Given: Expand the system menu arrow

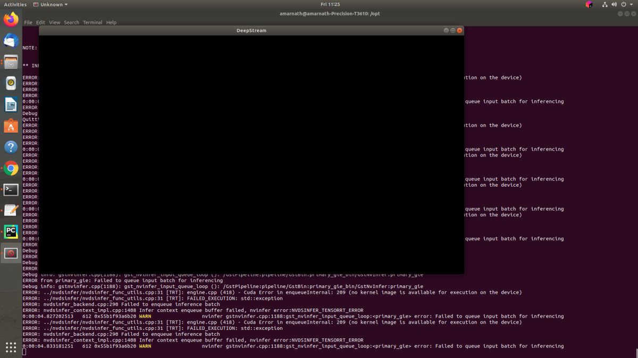Looking at the screenshot, I should coord(632,4).
